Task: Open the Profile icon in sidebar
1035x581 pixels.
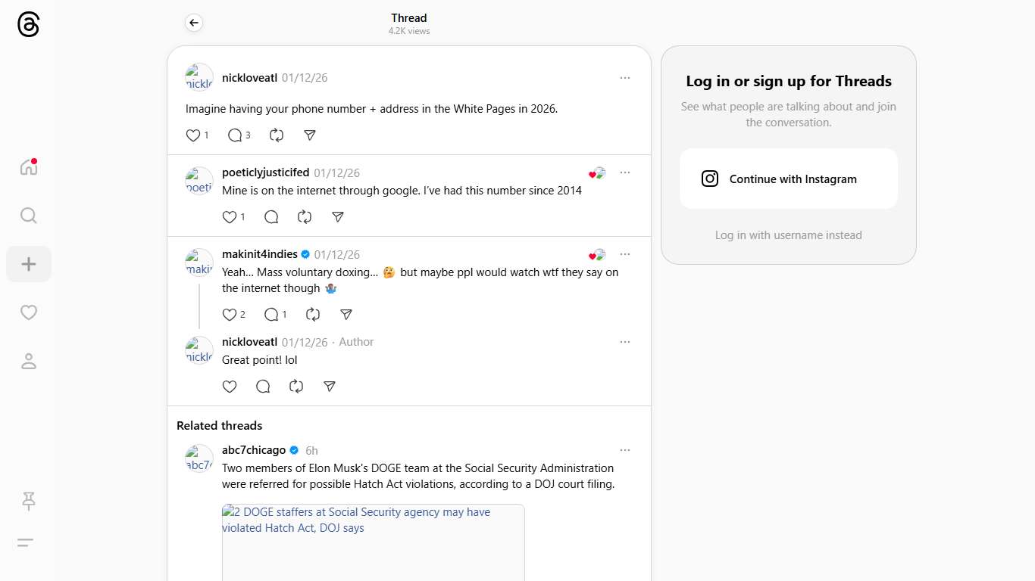Action: (x=28, y=362)
